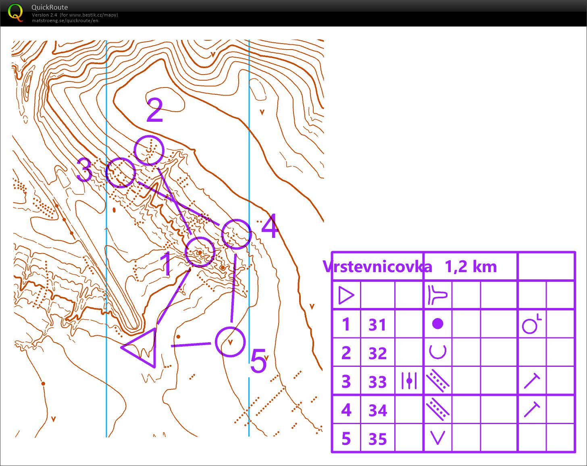Click the path junction symbol in start row

tap(437, 295)
